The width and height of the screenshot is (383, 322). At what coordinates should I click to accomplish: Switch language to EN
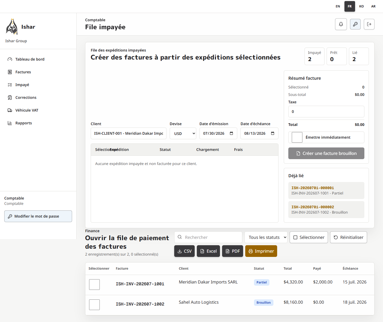click(338, 6)
